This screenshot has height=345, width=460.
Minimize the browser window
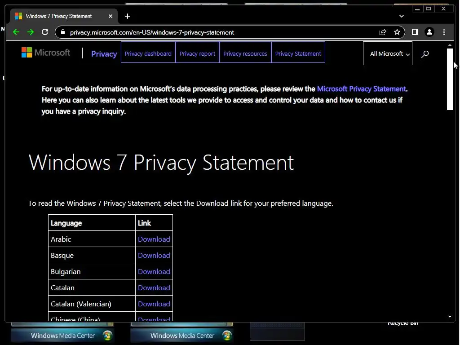(417, 9)
